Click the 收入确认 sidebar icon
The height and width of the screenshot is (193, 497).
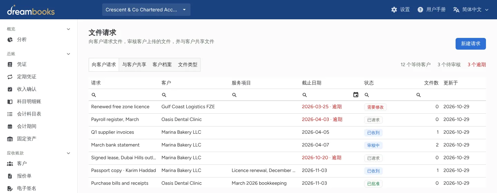click(10, 89)
